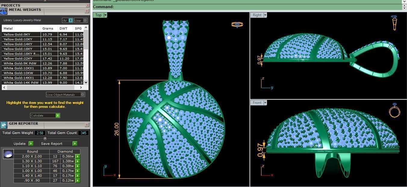Click the metal table scroll-left arrow
Screen dimensions: 407x187
click(4, 87)
